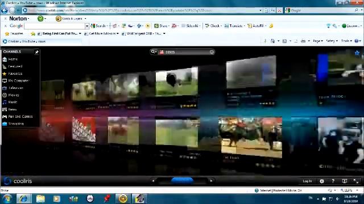Expand the Google toolbar search history dropdown
This screenshot has width=364, height=204.
pos(87,26)
